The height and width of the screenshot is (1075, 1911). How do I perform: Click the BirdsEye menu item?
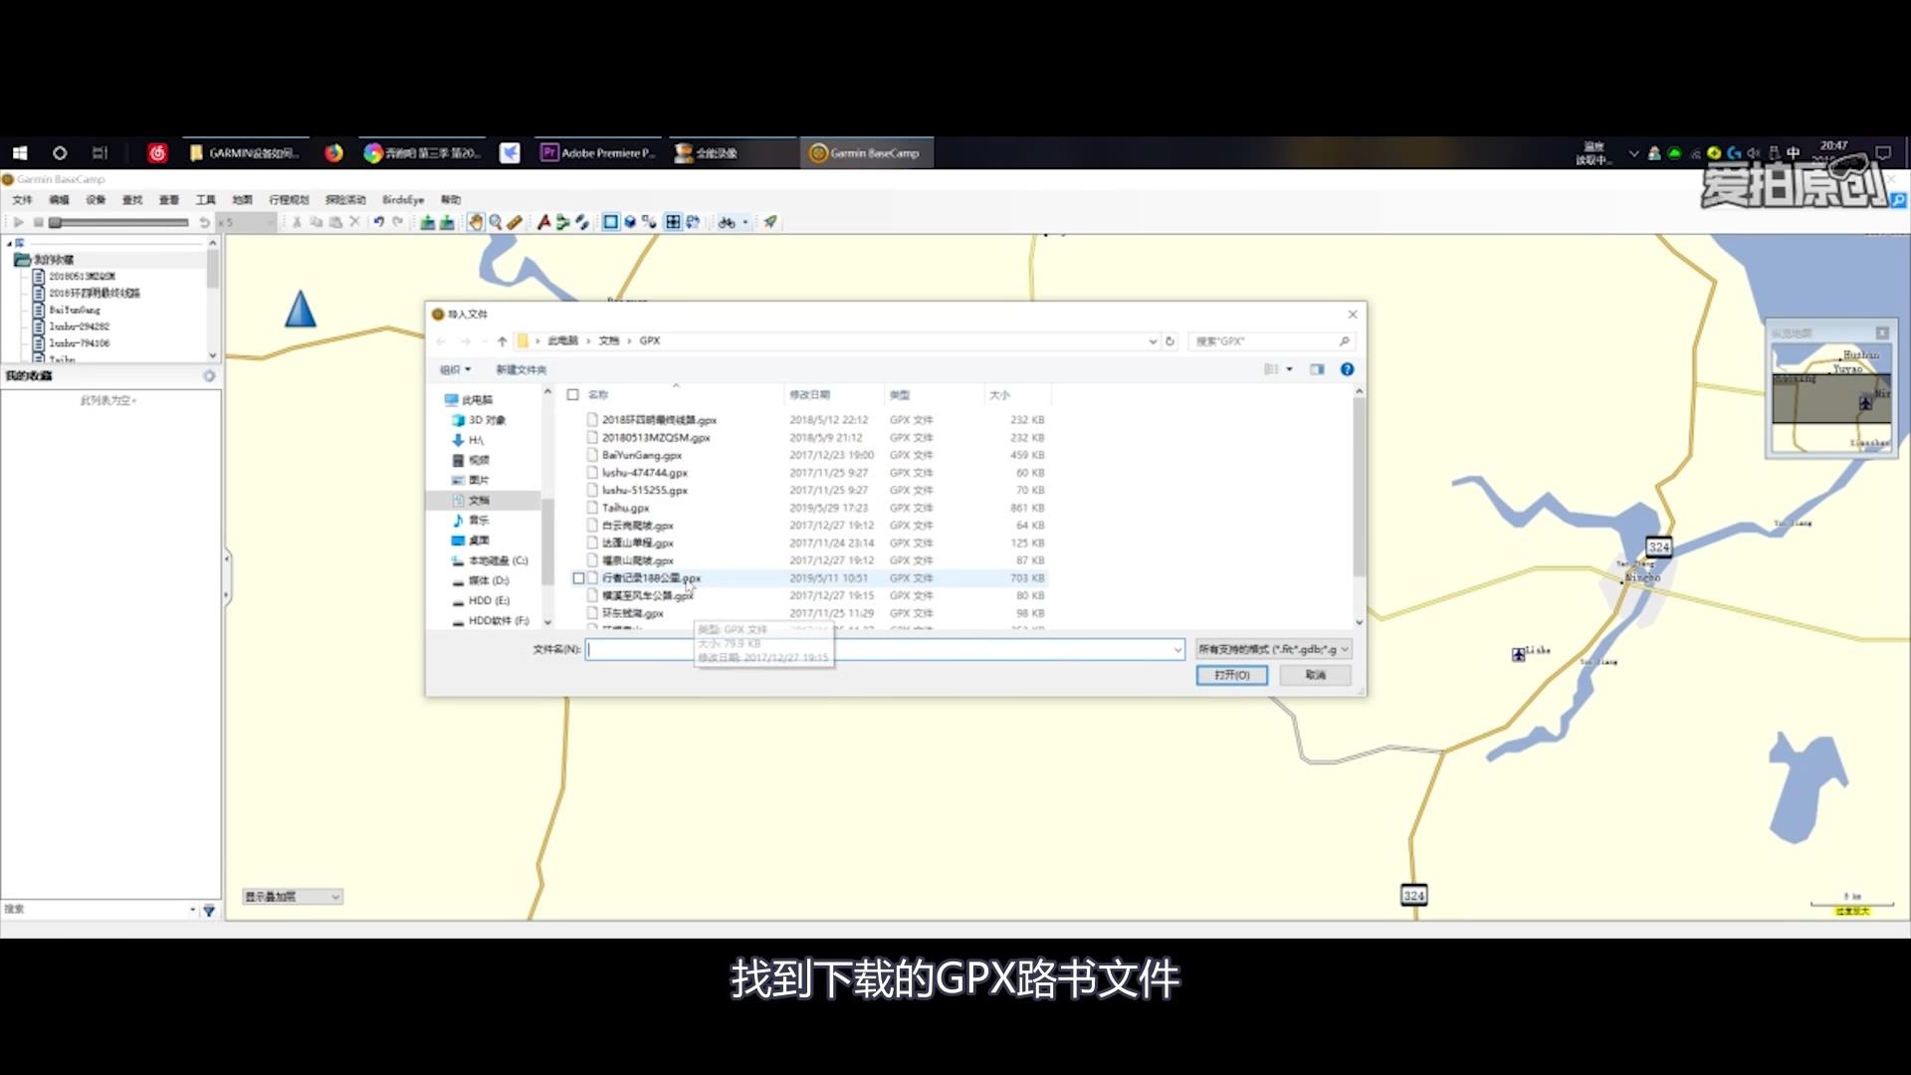(x=401, y=199)
